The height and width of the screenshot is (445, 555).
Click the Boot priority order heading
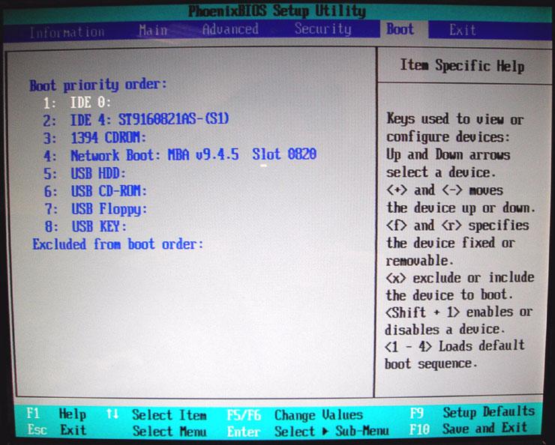98,85
